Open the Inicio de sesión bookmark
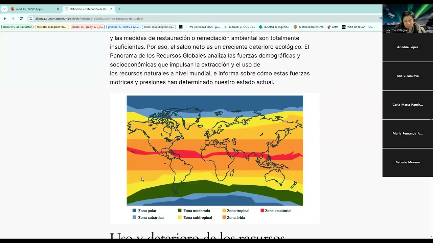This screenshot has width=433, height=243. 357,27
